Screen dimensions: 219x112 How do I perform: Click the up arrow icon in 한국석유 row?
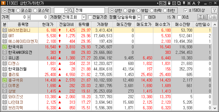pos(60,47)
